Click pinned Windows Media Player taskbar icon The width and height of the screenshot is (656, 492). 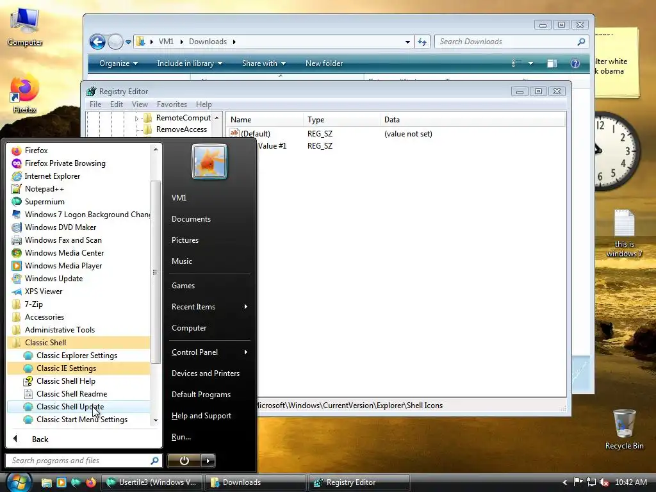[x=61, y=482]
